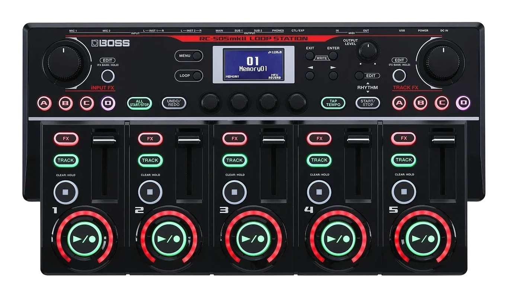Open the Input FX EDIT button

[x=108, y=75]
